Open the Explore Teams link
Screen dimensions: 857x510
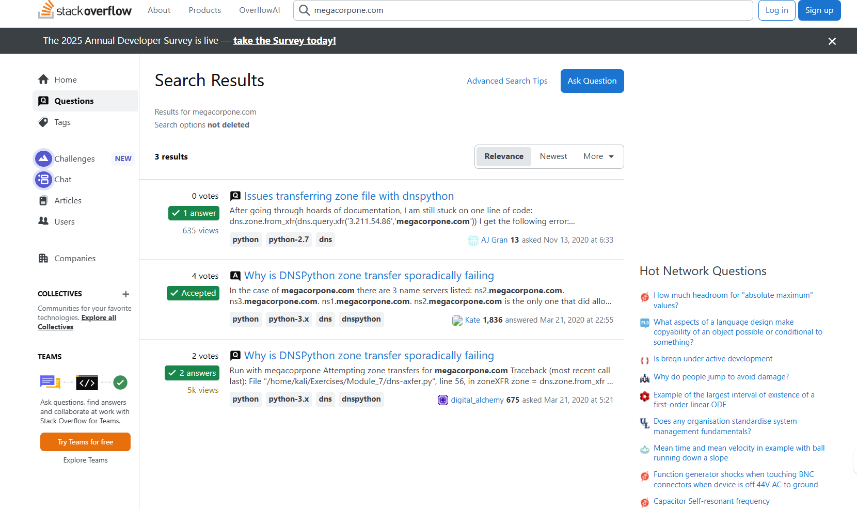tap(85, 460)
